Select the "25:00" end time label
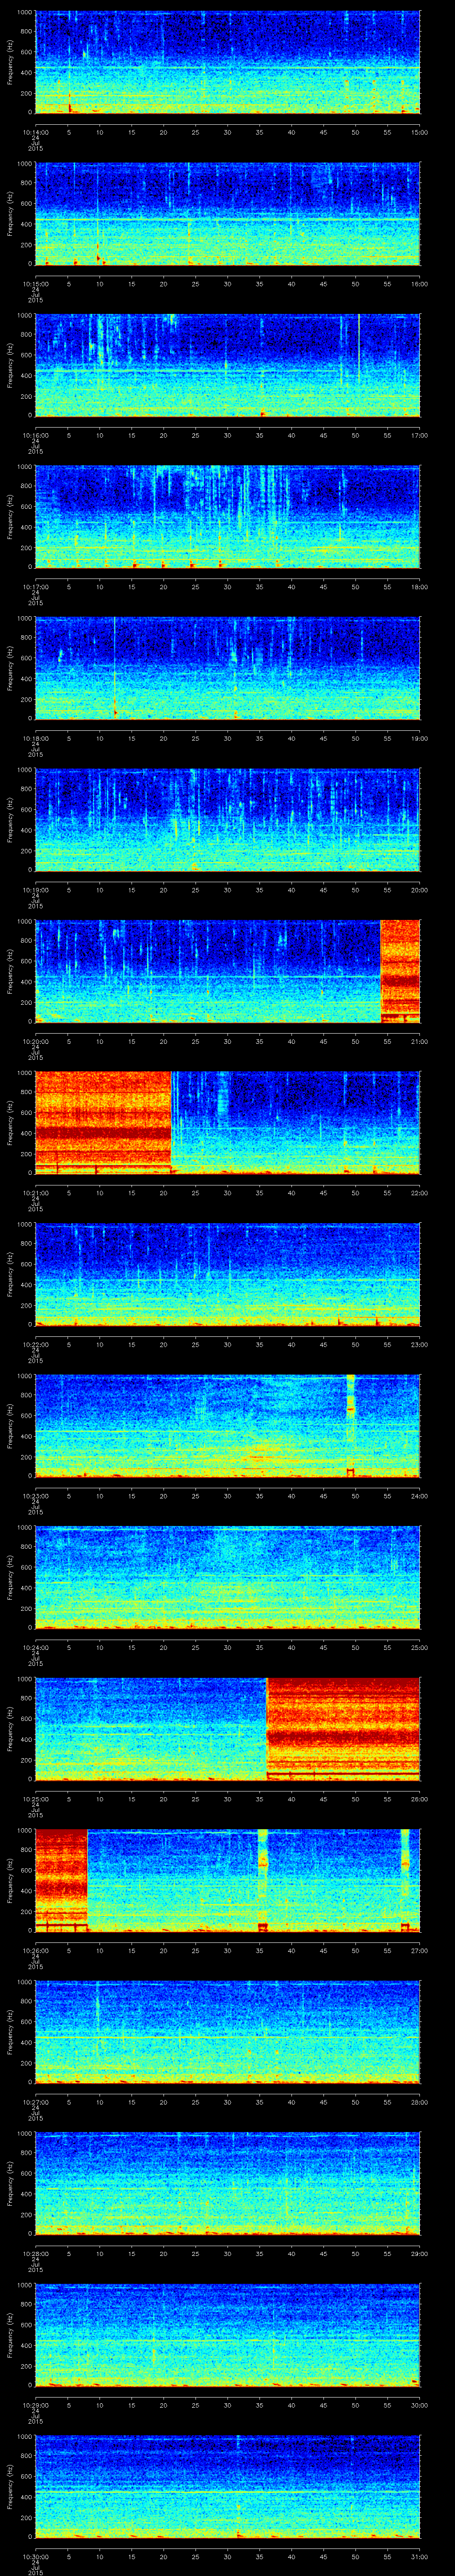This screenshot has width=455, height=2576. [419, 1647]
